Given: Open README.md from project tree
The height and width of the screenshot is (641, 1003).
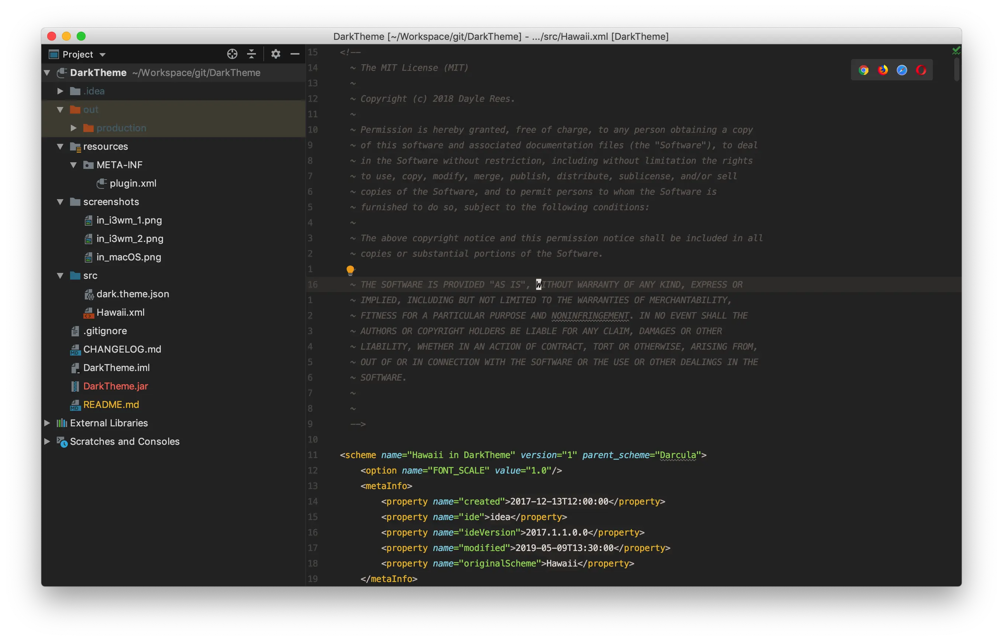Looking at the screenshot, I should (x=111, y=405).
